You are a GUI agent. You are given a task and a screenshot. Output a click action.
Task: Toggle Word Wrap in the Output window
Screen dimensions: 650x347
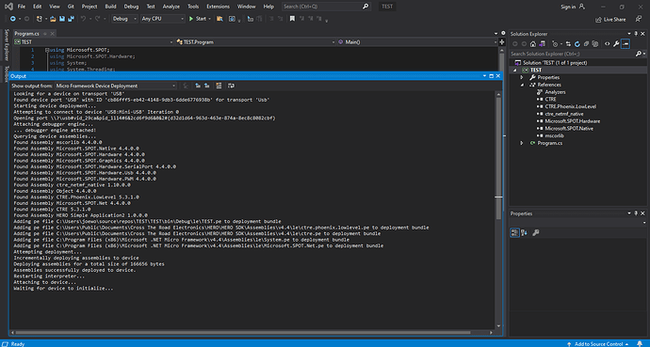pyautogui.click(x=232, y=86)
